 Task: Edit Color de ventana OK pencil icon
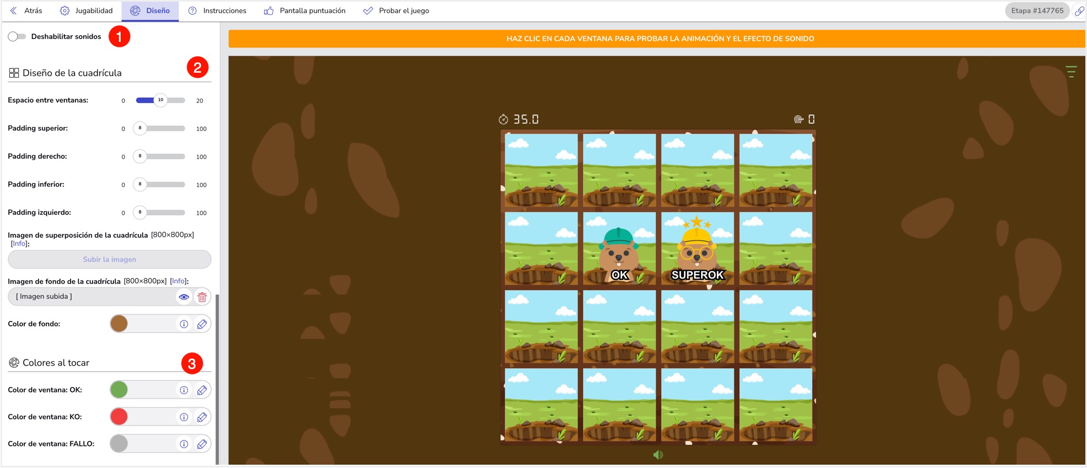pos(202,390)
